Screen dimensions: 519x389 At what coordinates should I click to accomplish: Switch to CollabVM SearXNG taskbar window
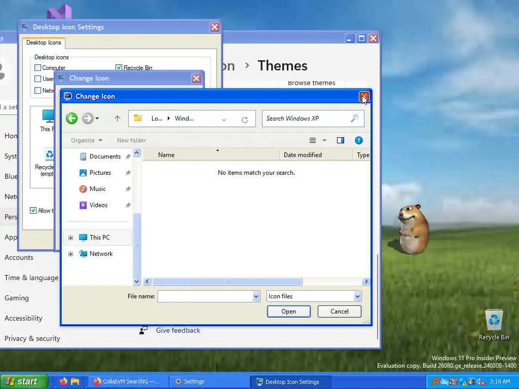pos(128,381)
